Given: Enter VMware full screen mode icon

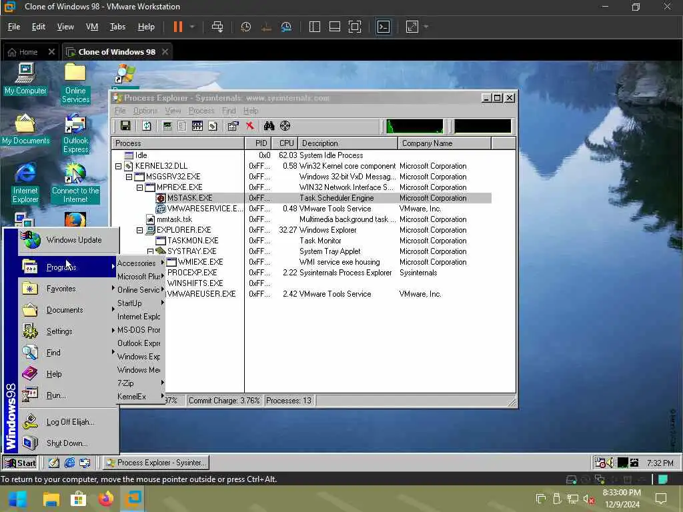Looking at the screenshot, I should tap(355, 27).
